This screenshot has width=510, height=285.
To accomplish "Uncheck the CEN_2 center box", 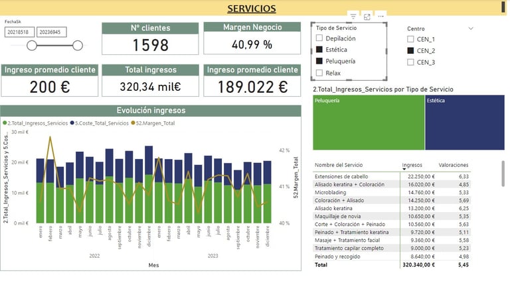I will pyautogui.click(x=410, y=50).
